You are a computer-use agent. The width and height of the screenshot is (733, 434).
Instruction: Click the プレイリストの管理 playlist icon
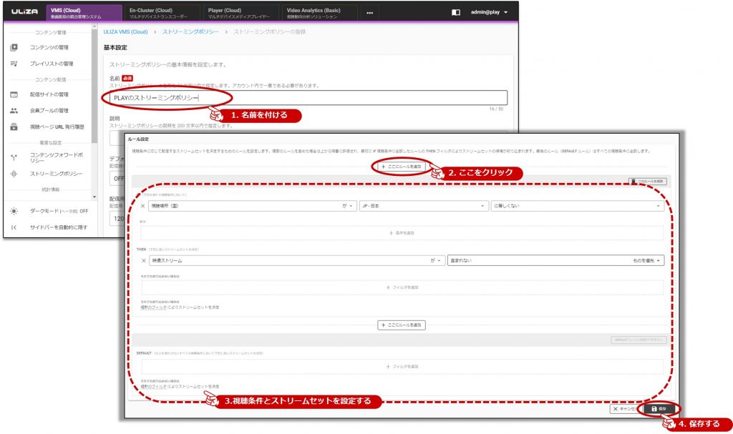14,64
